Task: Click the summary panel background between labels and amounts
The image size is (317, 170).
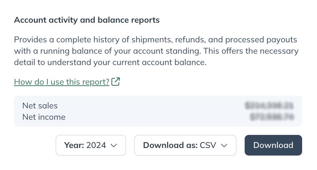Action: tap(154, 111)
